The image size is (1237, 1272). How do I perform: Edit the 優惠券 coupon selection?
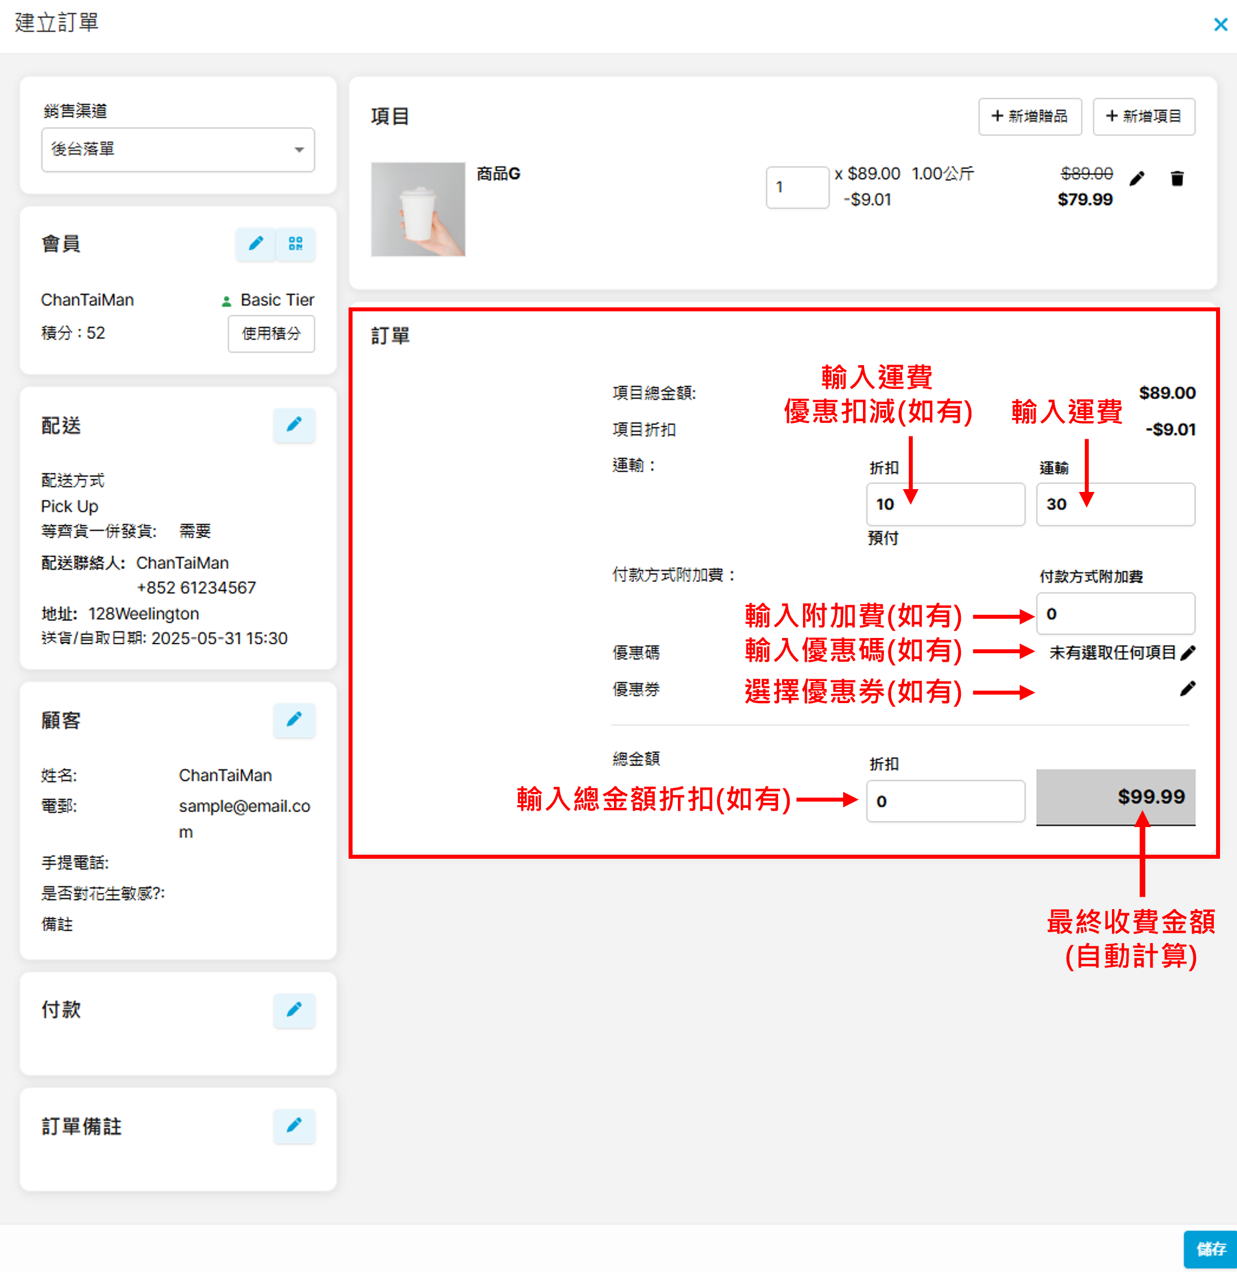pyautogui.click(x=1188, y=689)
